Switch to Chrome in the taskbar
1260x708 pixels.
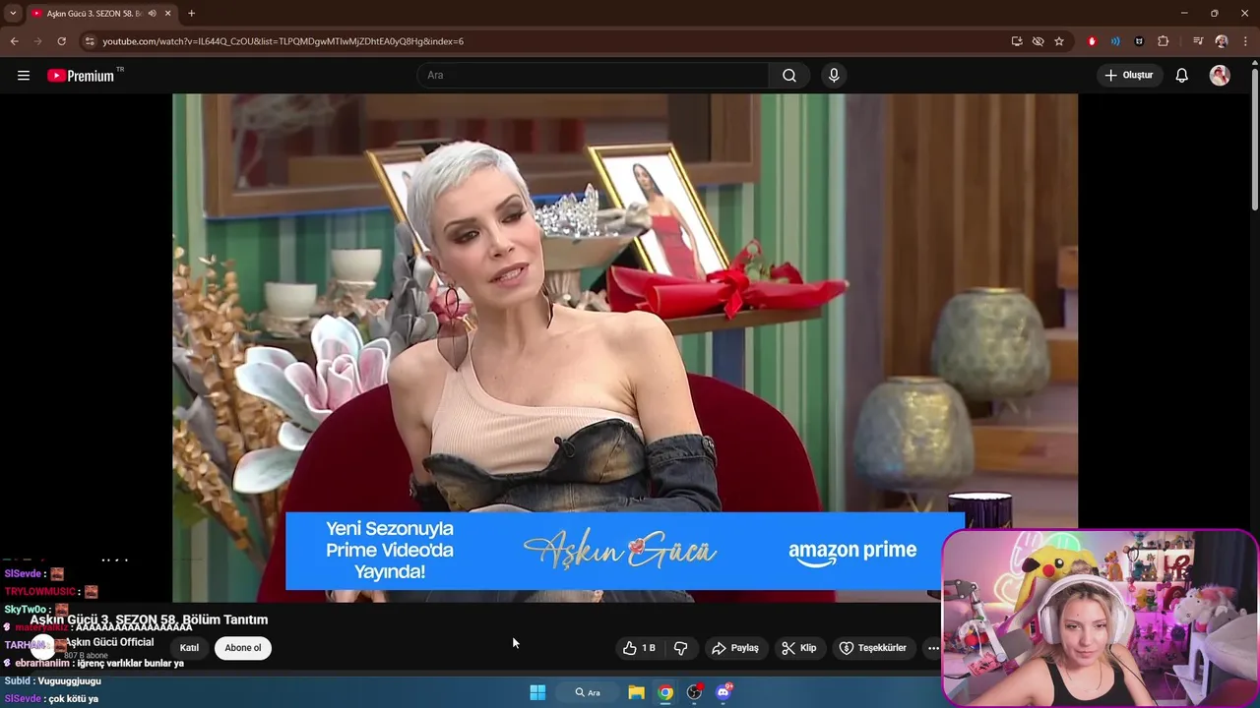pyautogui.click(x=665, y=692)
